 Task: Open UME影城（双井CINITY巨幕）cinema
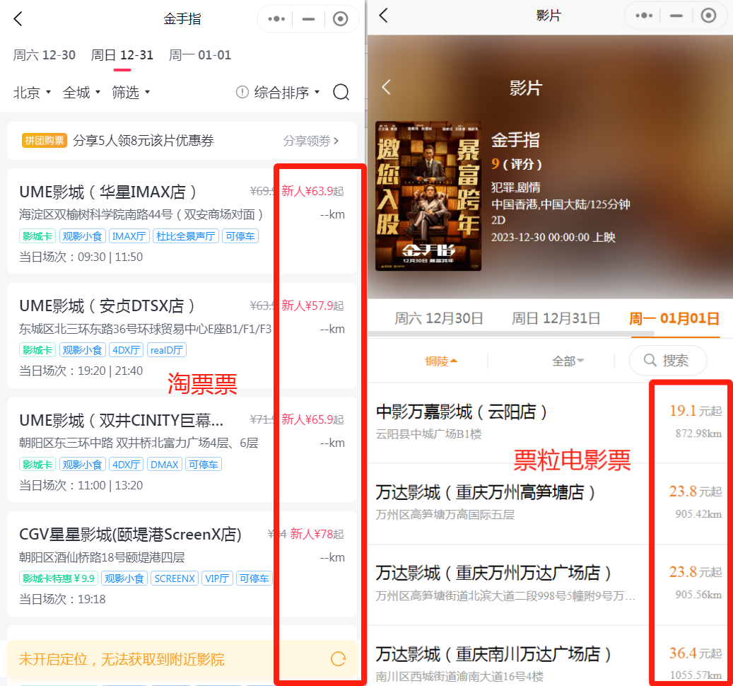[x=182, y=449]
